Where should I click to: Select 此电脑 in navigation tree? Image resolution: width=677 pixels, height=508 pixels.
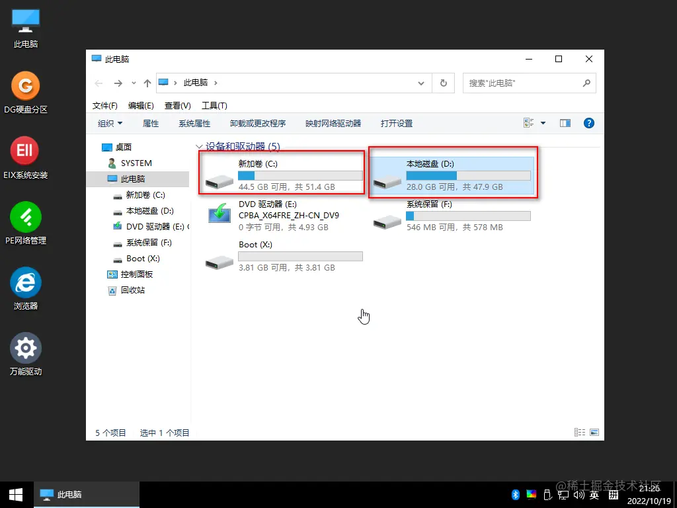point(138,179)
